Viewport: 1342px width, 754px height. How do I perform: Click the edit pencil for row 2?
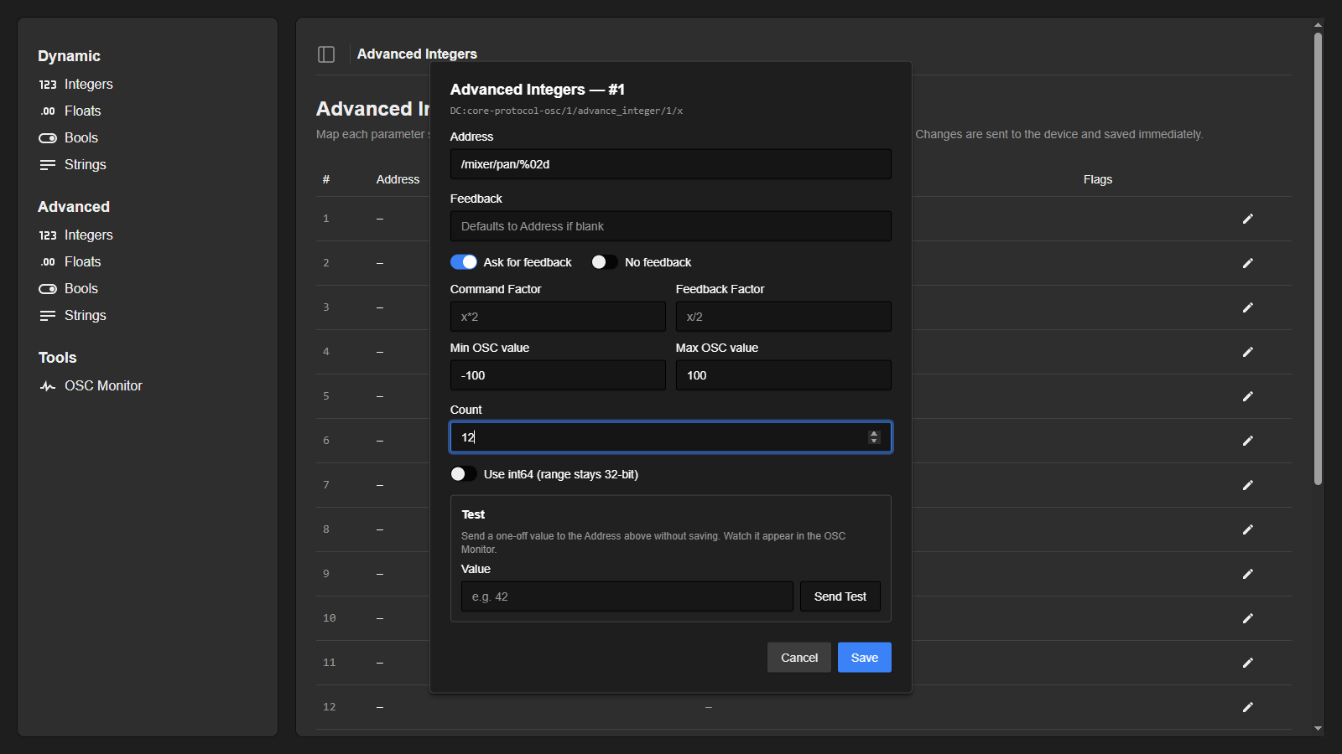pyautogui.click(x=1248, y=263)
